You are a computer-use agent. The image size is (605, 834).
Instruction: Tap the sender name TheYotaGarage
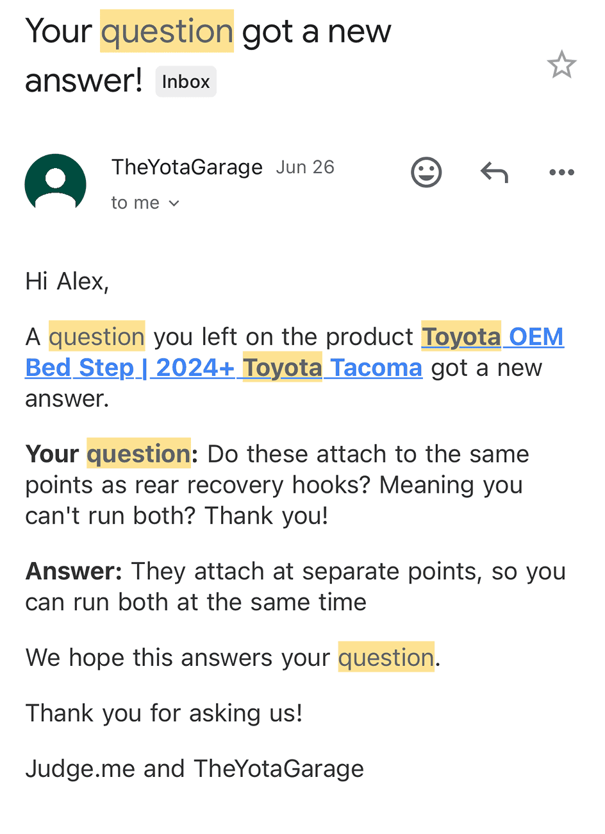click(187, 167)
